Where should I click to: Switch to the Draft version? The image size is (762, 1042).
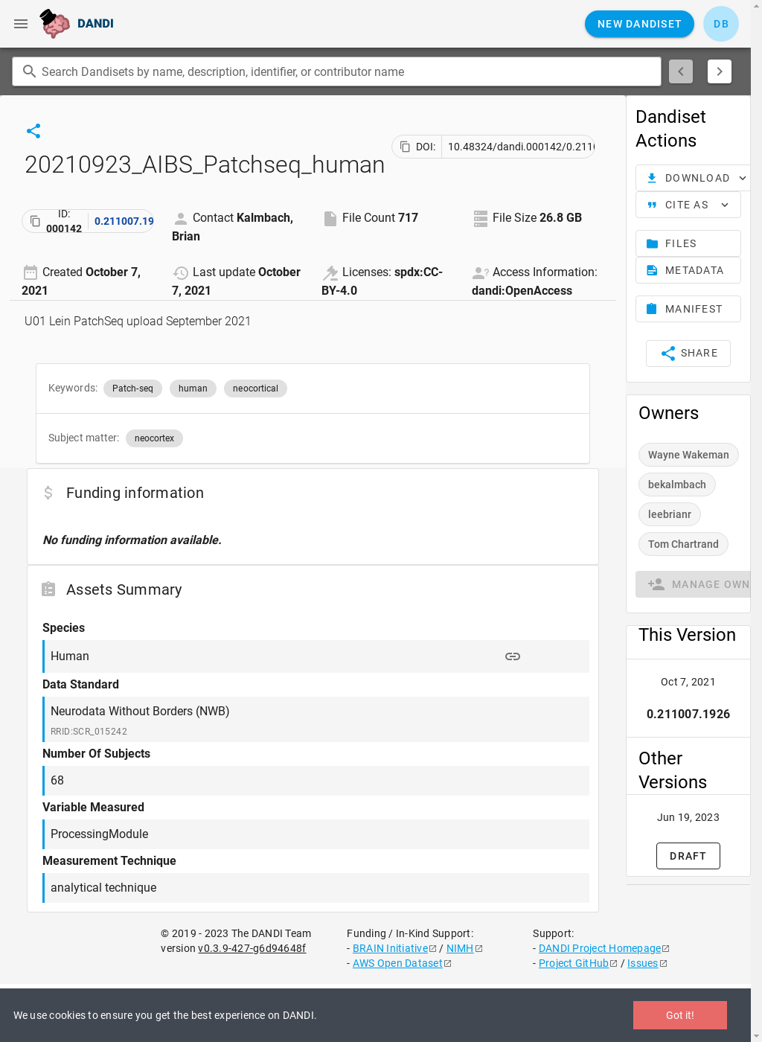tap(688, 856)
